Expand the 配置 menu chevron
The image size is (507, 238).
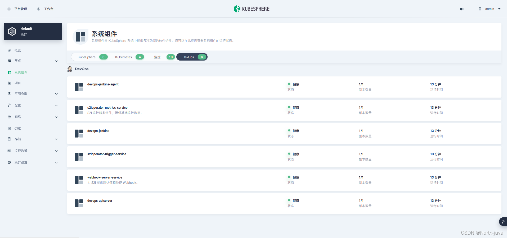pos(56,106)
